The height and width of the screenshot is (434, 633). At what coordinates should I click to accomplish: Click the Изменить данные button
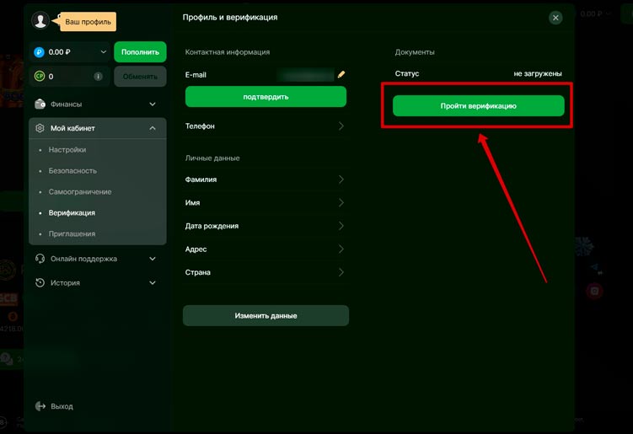coord(266,316)
